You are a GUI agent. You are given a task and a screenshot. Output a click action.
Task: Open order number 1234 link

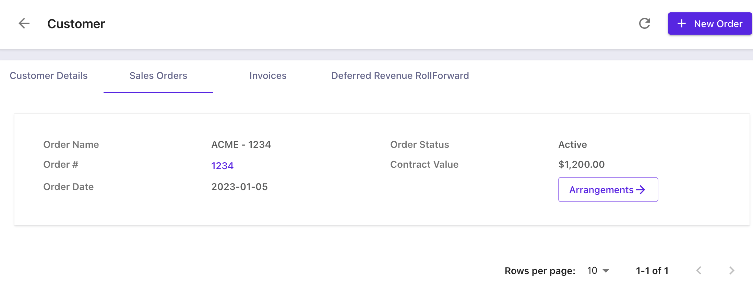[222, 166]
